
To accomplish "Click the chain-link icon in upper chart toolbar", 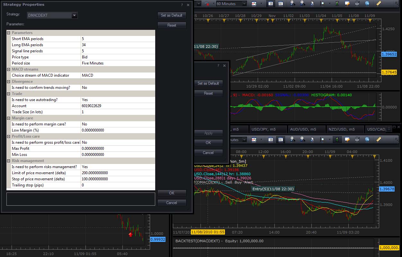I will click(x=206, y=4).
